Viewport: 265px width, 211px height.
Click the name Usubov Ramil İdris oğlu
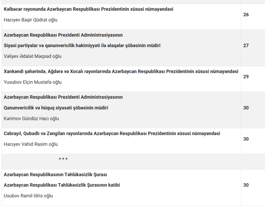click(x=28, y=196)
